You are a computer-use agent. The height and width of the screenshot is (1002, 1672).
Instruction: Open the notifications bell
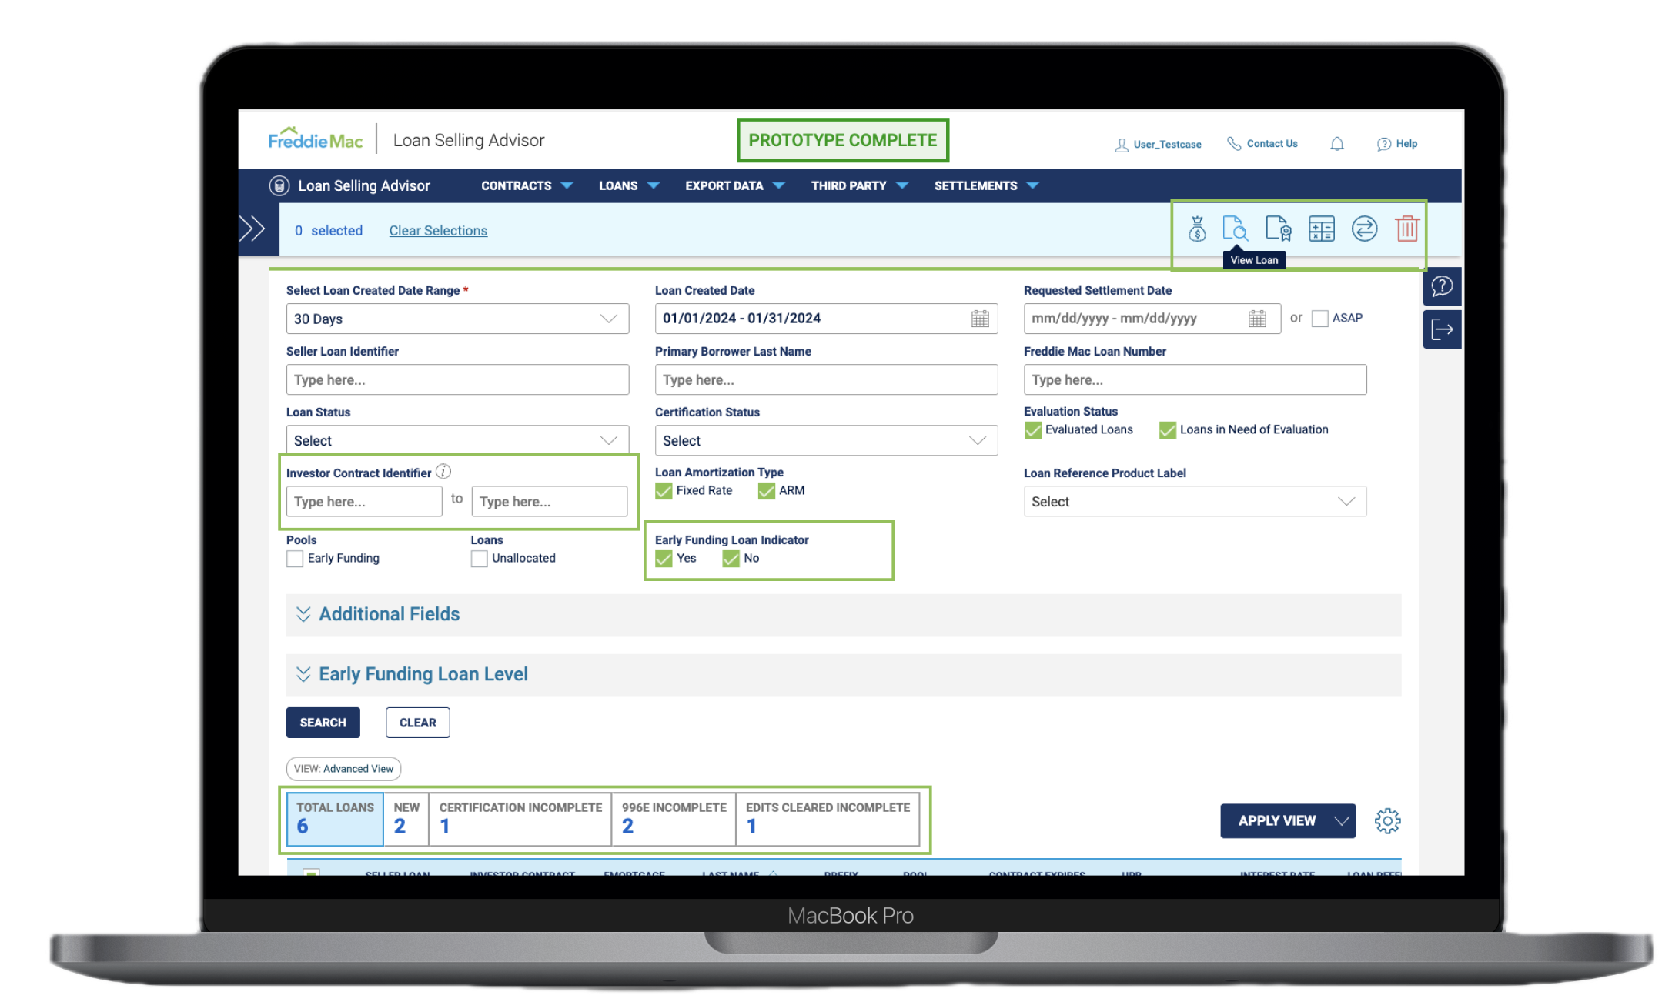point(1337,143)
